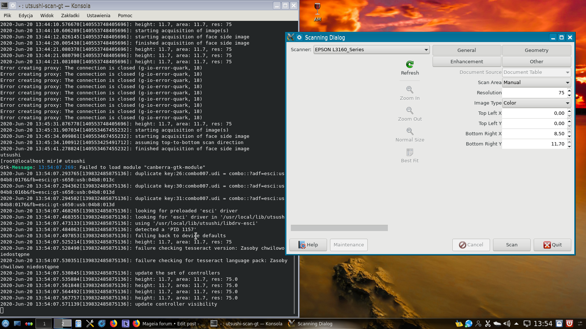Image resolution: width=586 pixels, height=329 pixels.
Task: Activate the Scanning Dialog taskbar entry
Action: click(x=311, y=324)
